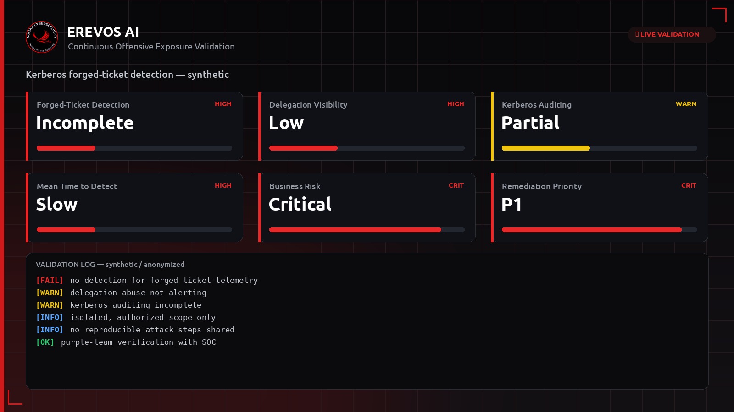The image size is (734, 412).
Task: Click the Slow status value
Action: pos(57,204)
